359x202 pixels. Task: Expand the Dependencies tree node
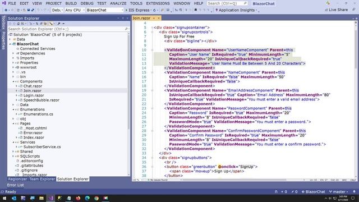(x=13, y=53)
